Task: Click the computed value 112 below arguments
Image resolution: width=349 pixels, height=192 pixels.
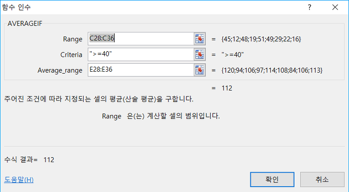Action: tap(227, 89)
